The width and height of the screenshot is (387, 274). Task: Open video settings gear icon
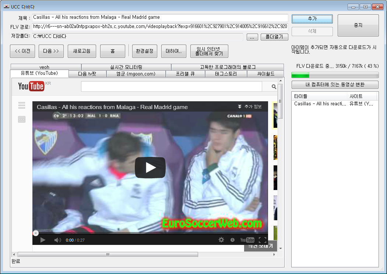[x=221, y=240]
